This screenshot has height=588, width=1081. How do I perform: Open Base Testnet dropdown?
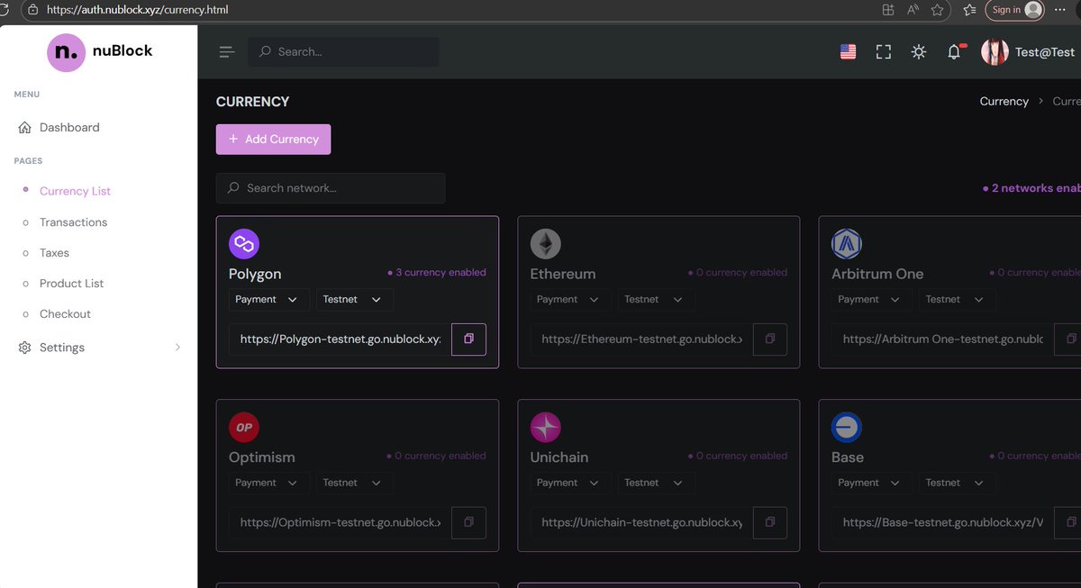(x=957, y=484)
